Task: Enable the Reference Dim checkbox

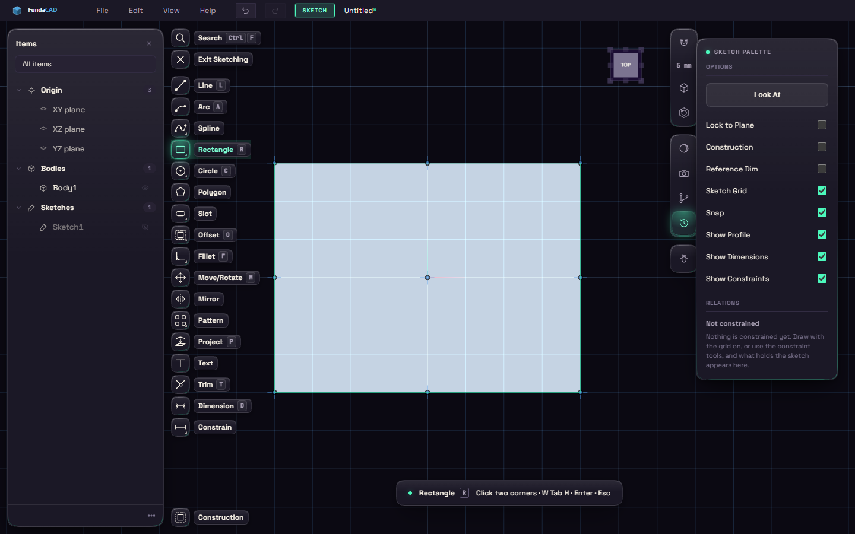Action: click(x=822, y=169)
